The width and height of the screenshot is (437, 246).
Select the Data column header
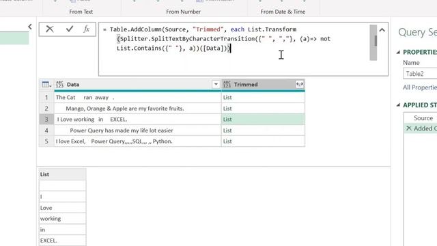pyautogui.click(x=137, y=84)
